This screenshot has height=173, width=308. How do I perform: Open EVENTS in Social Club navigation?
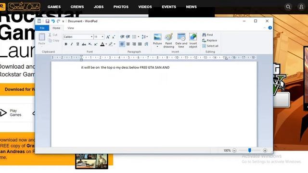click(169, 7)
